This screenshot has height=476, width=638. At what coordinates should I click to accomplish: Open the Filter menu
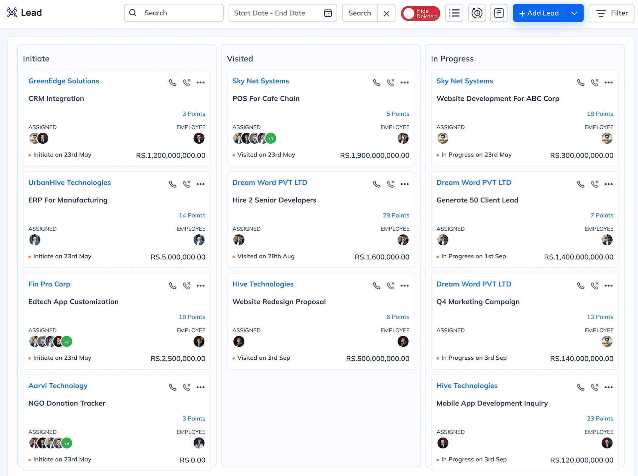[x=611, y=13]
